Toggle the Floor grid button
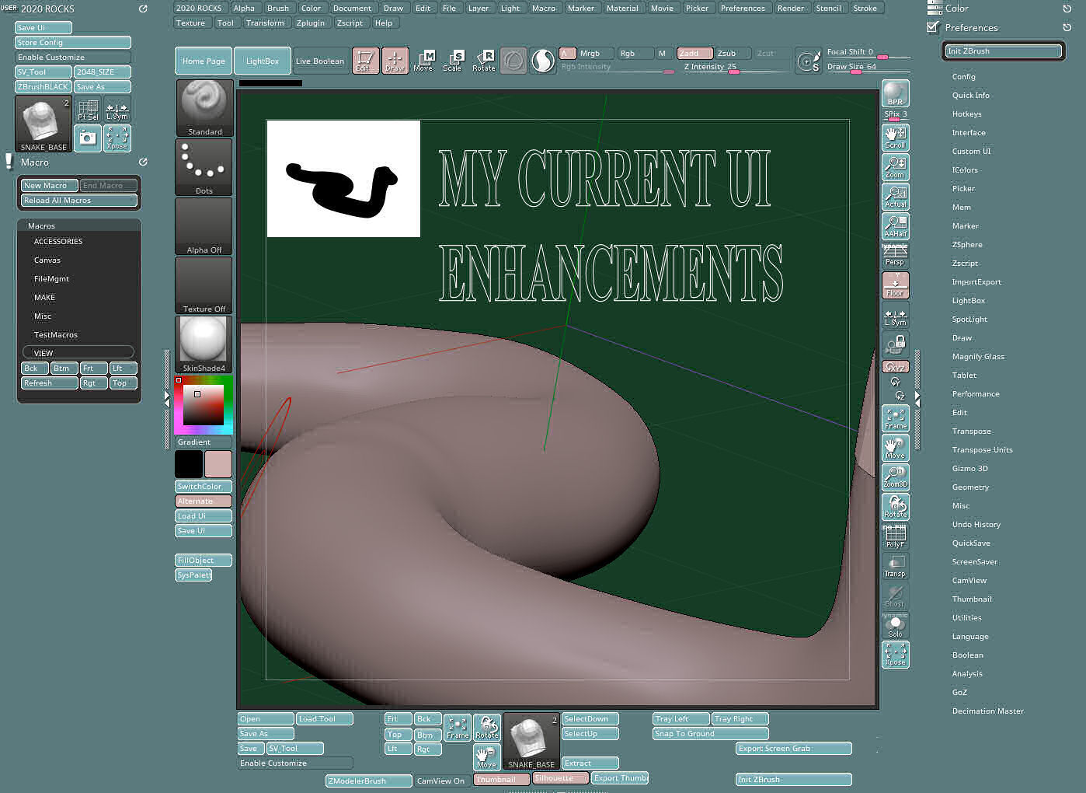 895,285
